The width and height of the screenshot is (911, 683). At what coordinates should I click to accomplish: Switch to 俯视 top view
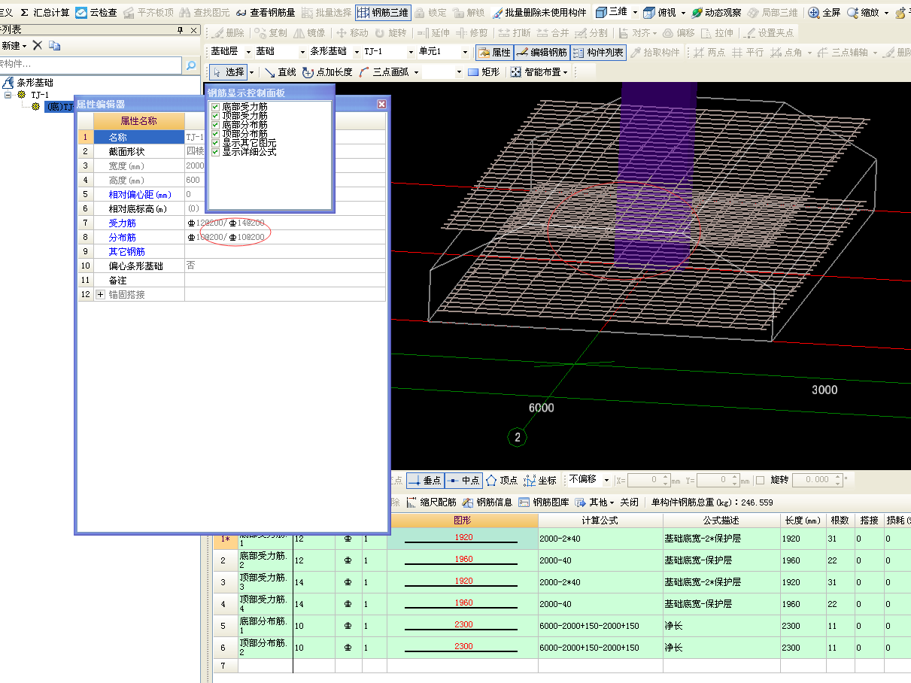(x=660, y=13)
